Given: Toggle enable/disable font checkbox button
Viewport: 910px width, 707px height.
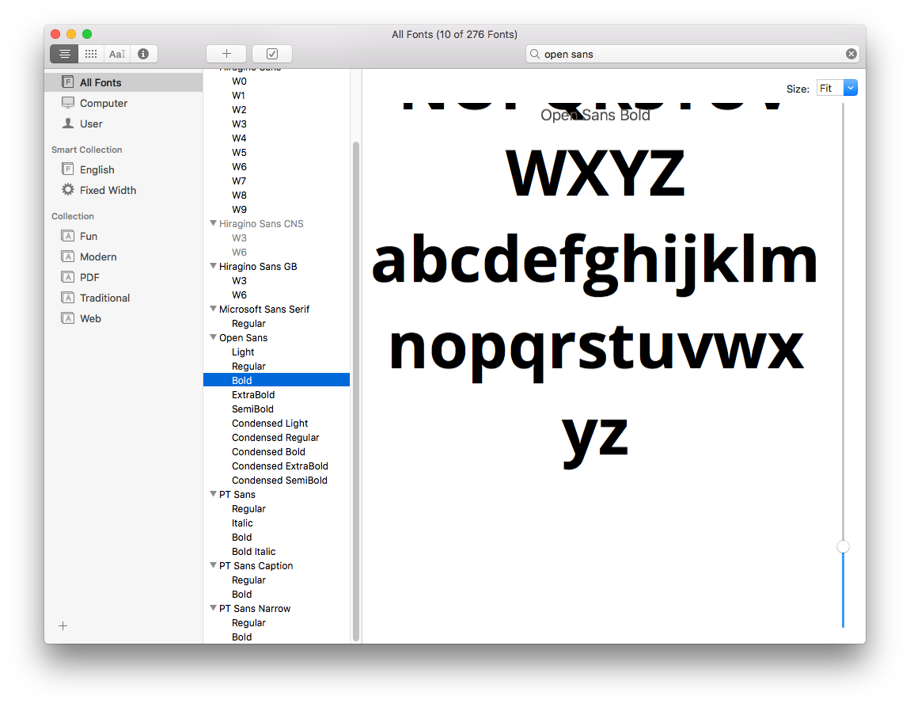Looking at the screenshot, I should click(x=272, y=54).
